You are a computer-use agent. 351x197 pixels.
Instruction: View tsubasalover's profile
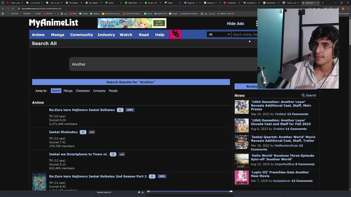click(282, 181)
